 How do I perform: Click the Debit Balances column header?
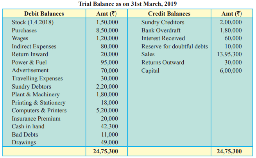44,14
